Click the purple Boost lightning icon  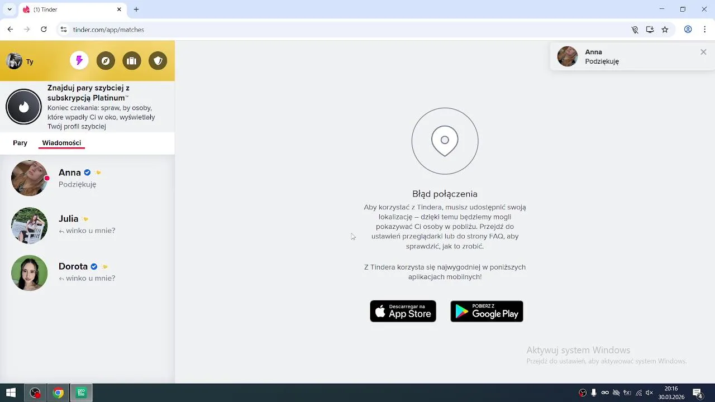79,60
